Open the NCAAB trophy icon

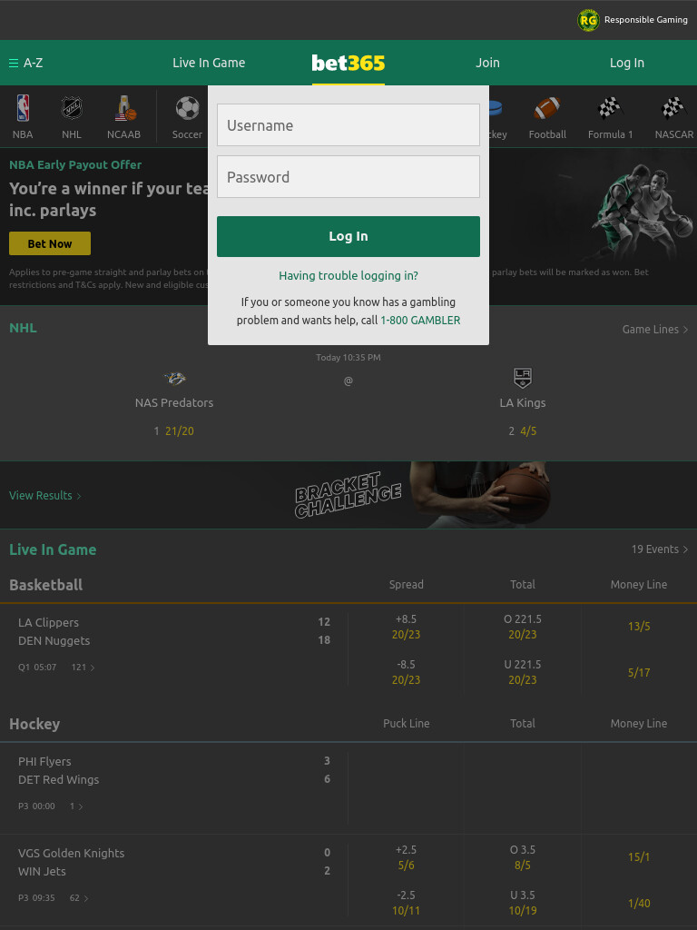[124, 108]
